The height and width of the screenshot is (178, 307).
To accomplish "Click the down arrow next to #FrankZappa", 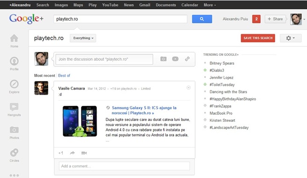I will (x=205, y=106).
